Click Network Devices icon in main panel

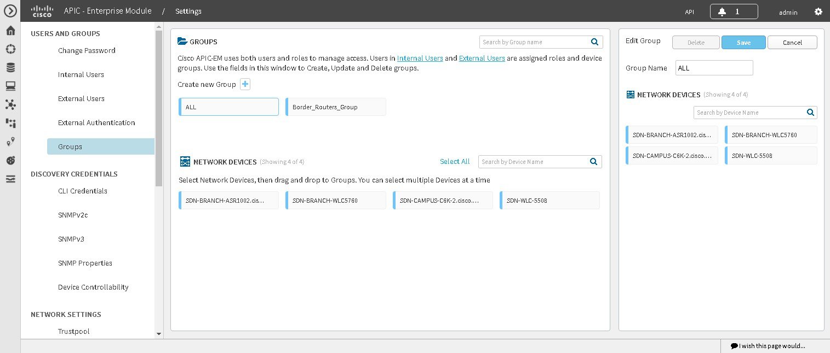coord(185,162)
